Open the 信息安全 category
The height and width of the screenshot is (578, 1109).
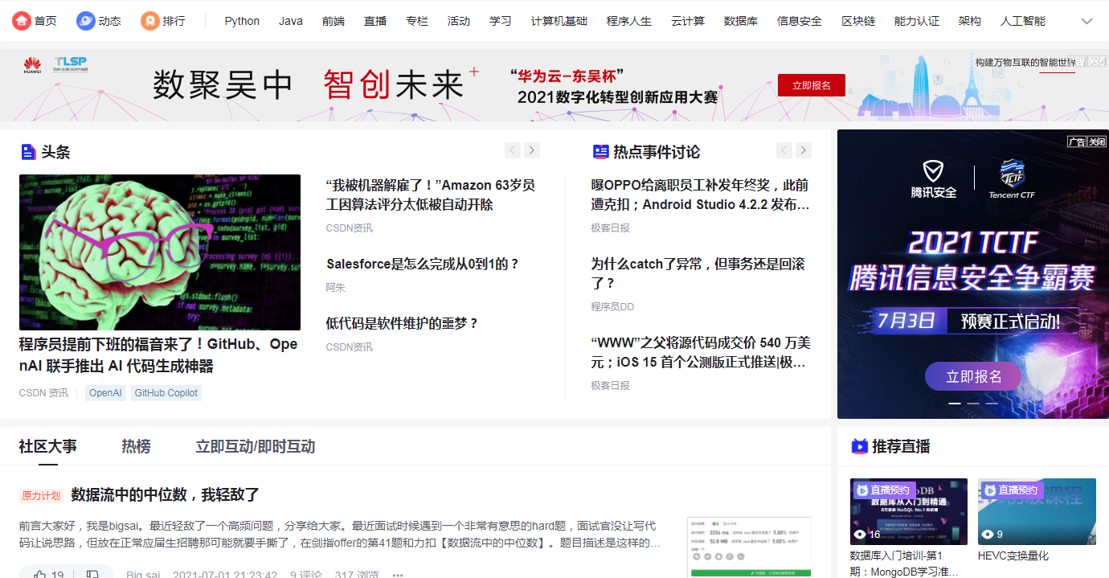coord(800,21)
